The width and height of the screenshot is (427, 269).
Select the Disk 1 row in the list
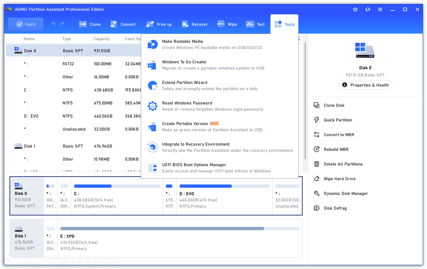click(x=74, y=146)
